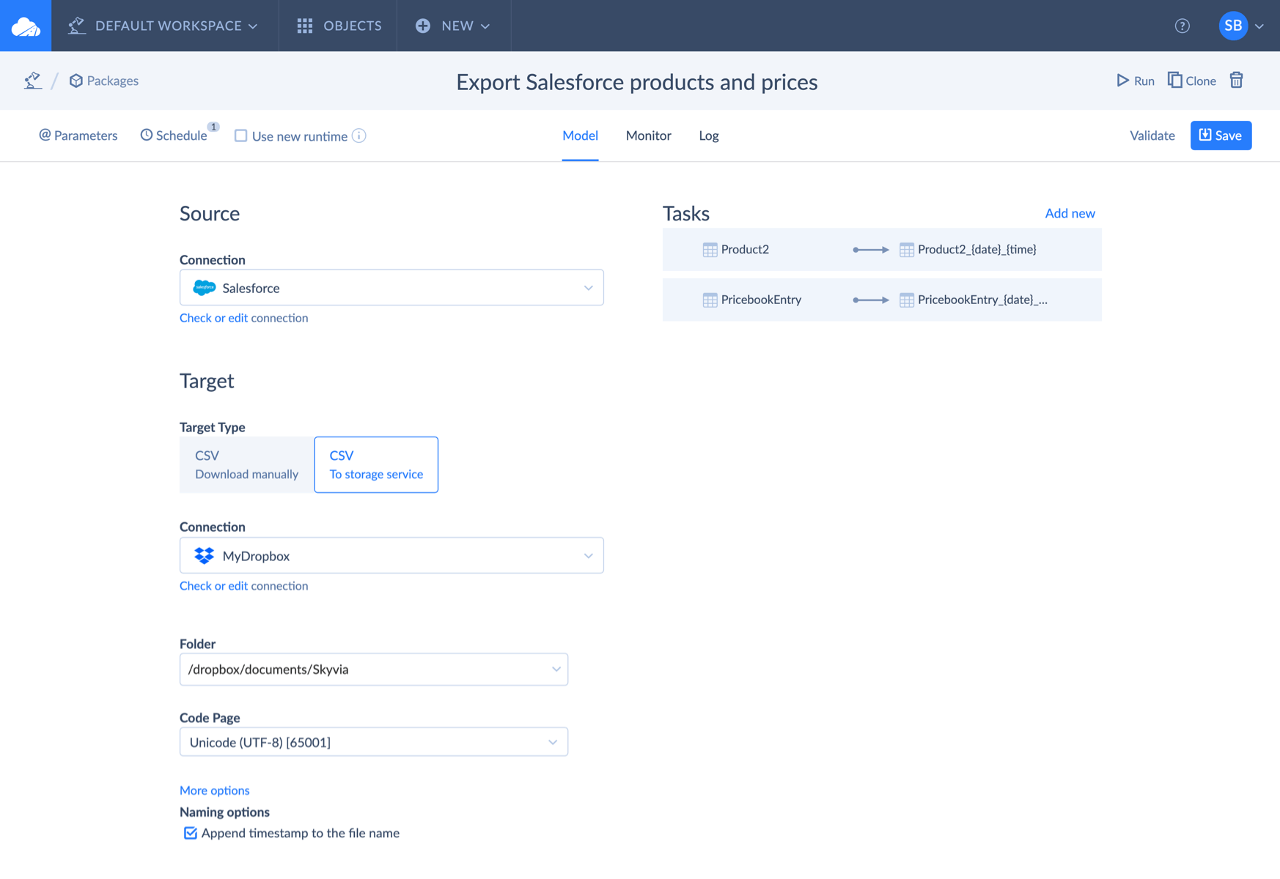Select CSV Download manually target type
This screenshot has width=1280, height=879.
[x=246, y=464]
